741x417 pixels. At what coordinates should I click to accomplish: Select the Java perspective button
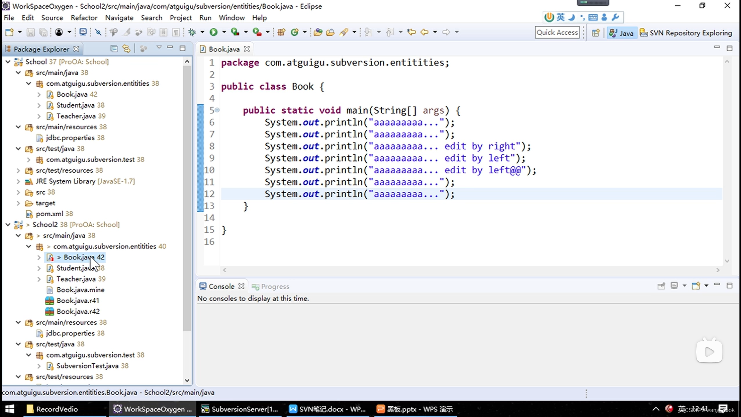(x=621, y=33)
